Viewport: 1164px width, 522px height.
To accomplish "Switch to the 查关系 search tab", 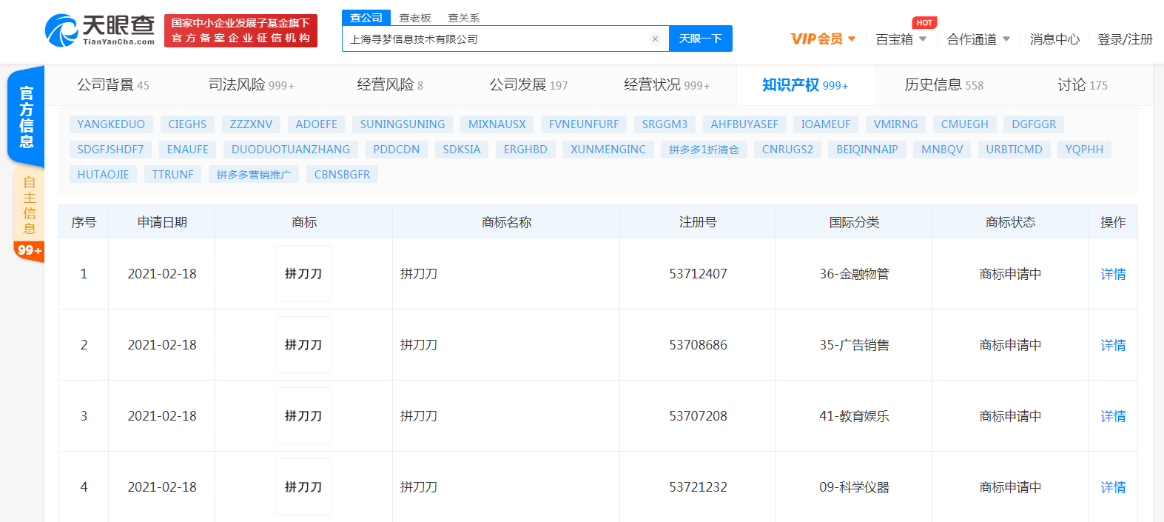I will point(464,18).
